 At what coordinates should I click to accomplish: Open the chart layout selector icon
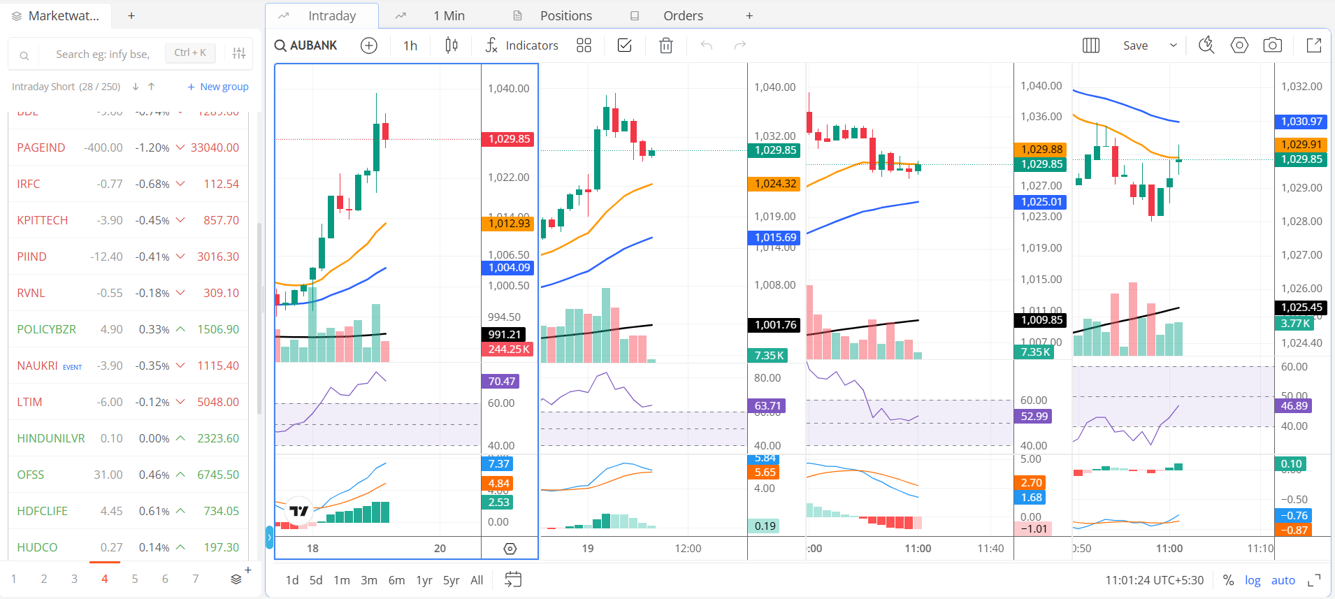coord(1090,45)
